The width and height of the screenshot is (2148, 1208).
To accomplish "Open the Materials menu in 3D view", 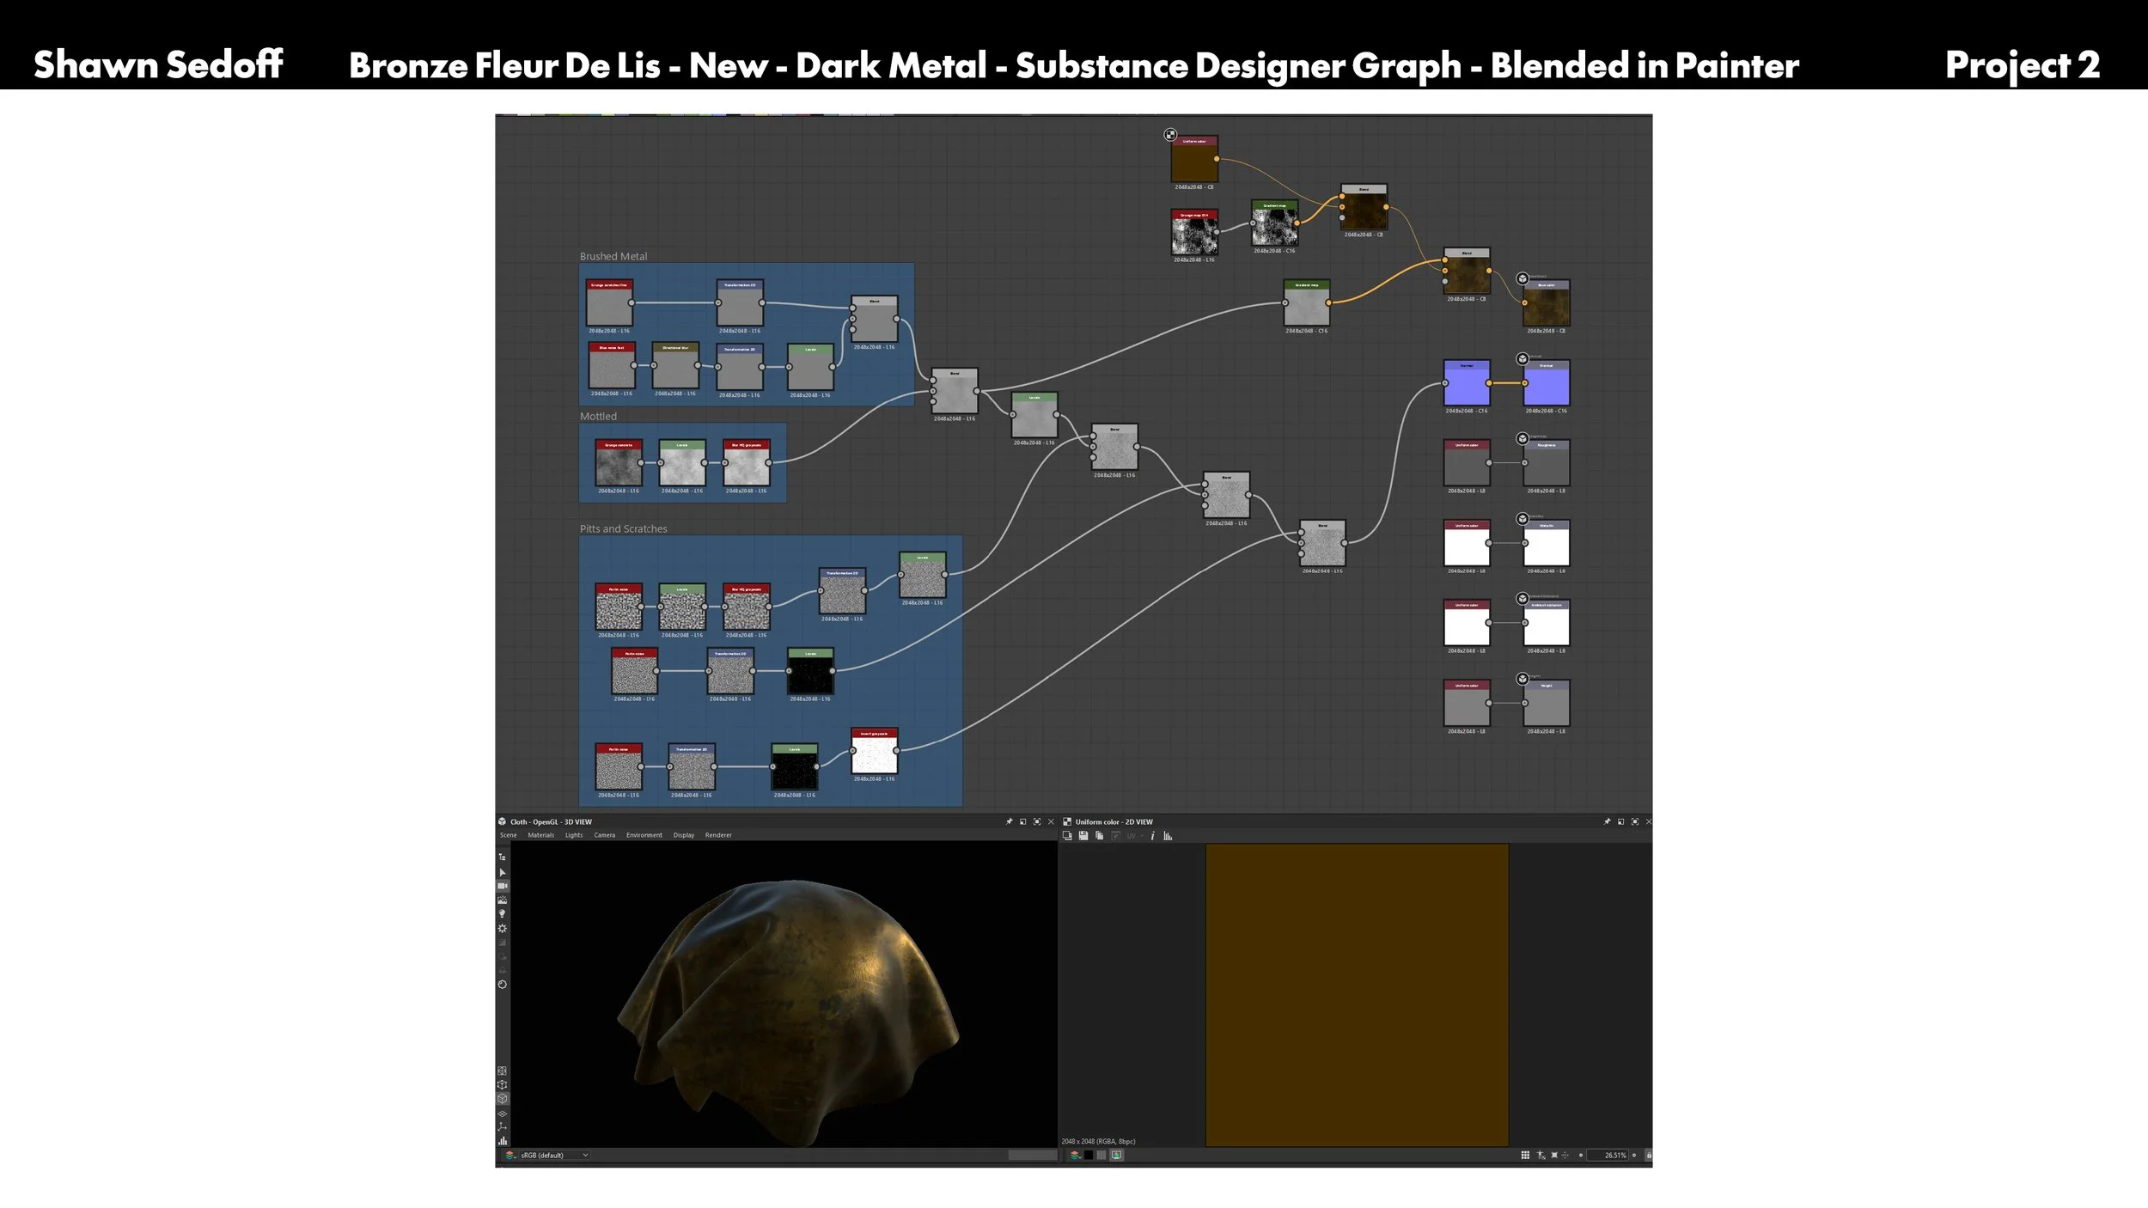I will 540,835.
